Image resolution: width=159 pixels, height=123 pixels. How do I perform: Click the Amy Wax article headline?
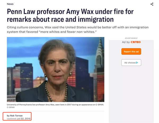70,15
